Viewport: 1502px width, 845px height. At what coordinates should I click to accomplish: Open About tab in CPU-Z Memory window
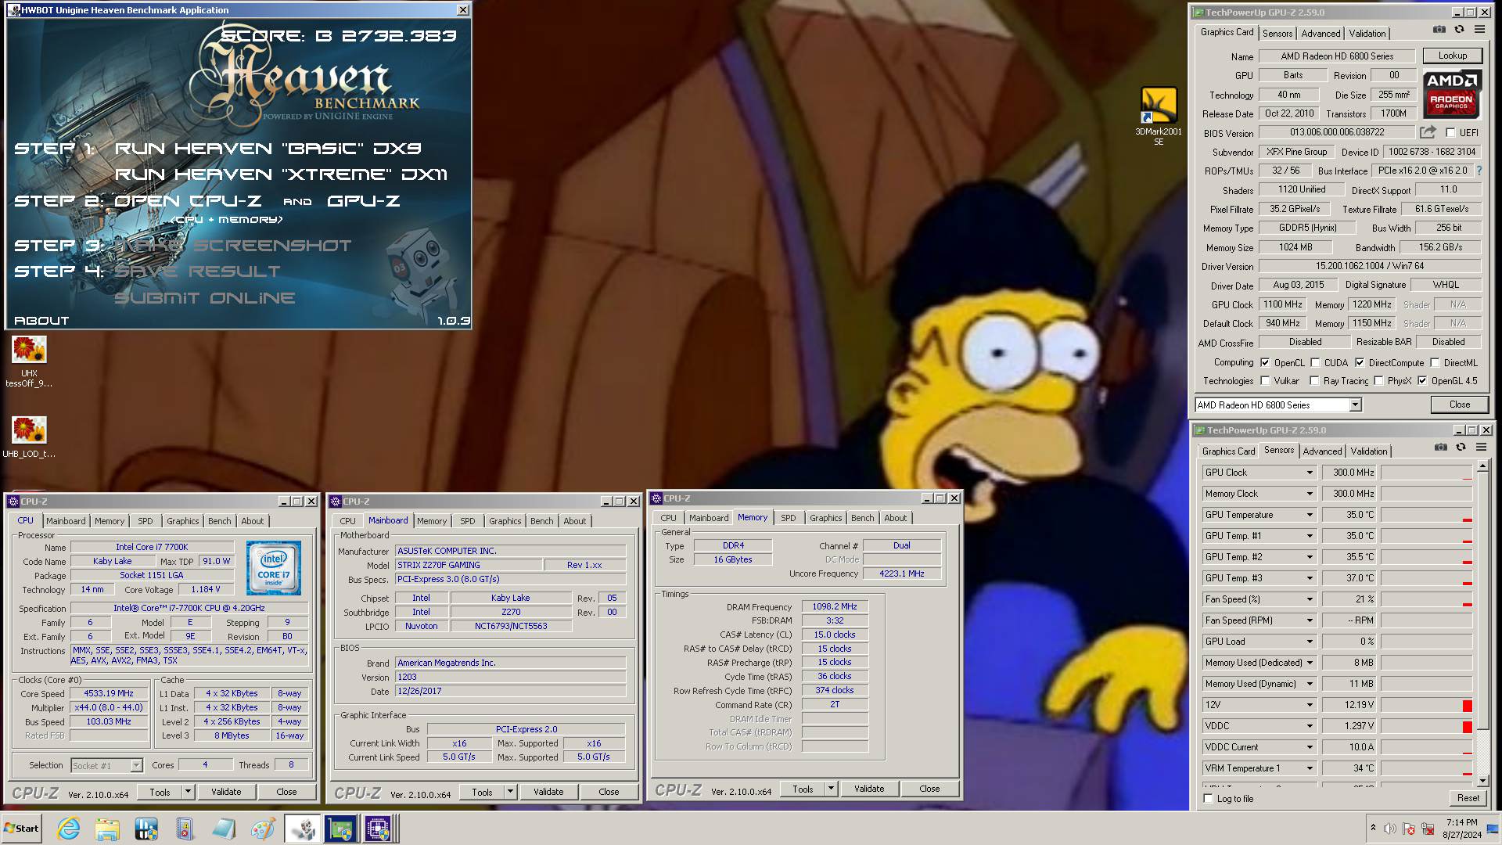(x=896, y=518)
